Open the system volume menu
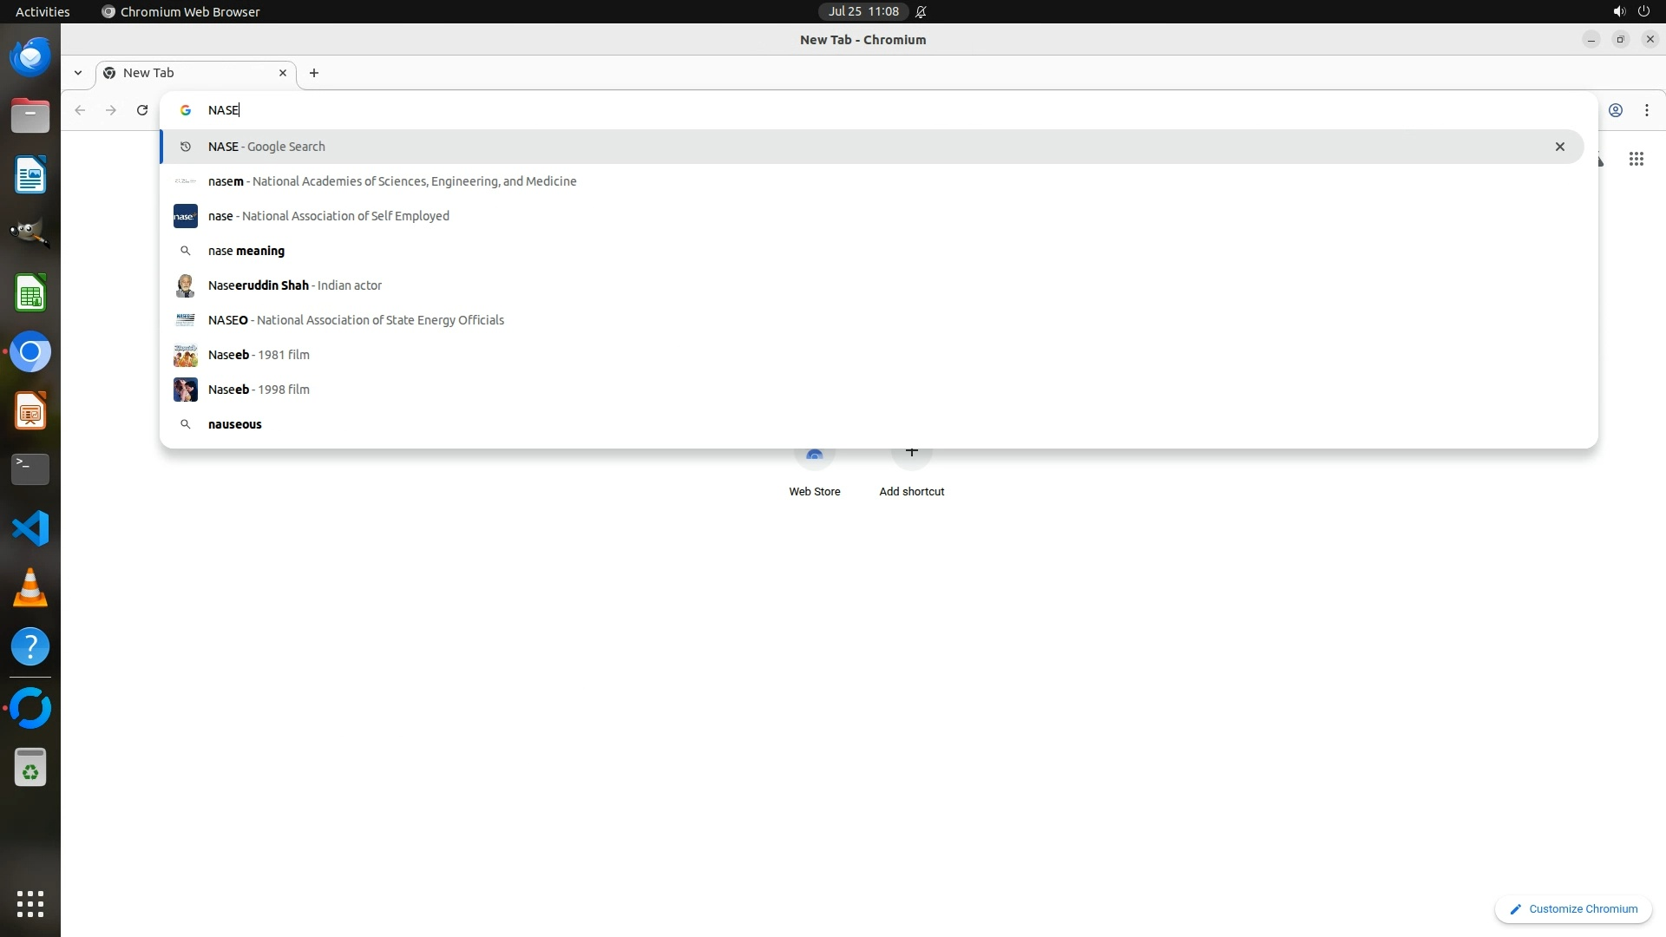The height and width of the screenshot is (937, 1666). [1618, 11]
